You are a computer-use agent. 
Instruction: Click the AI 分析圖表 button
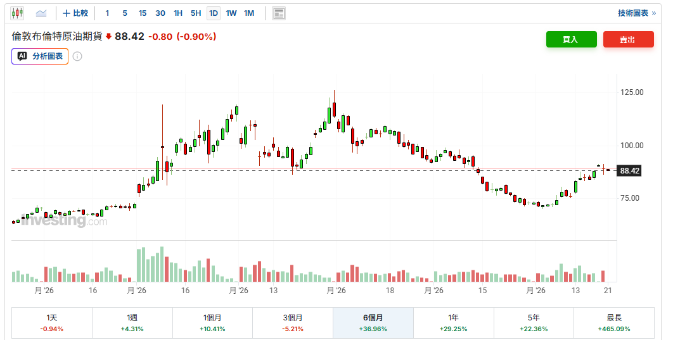click(x=40, y=56)
